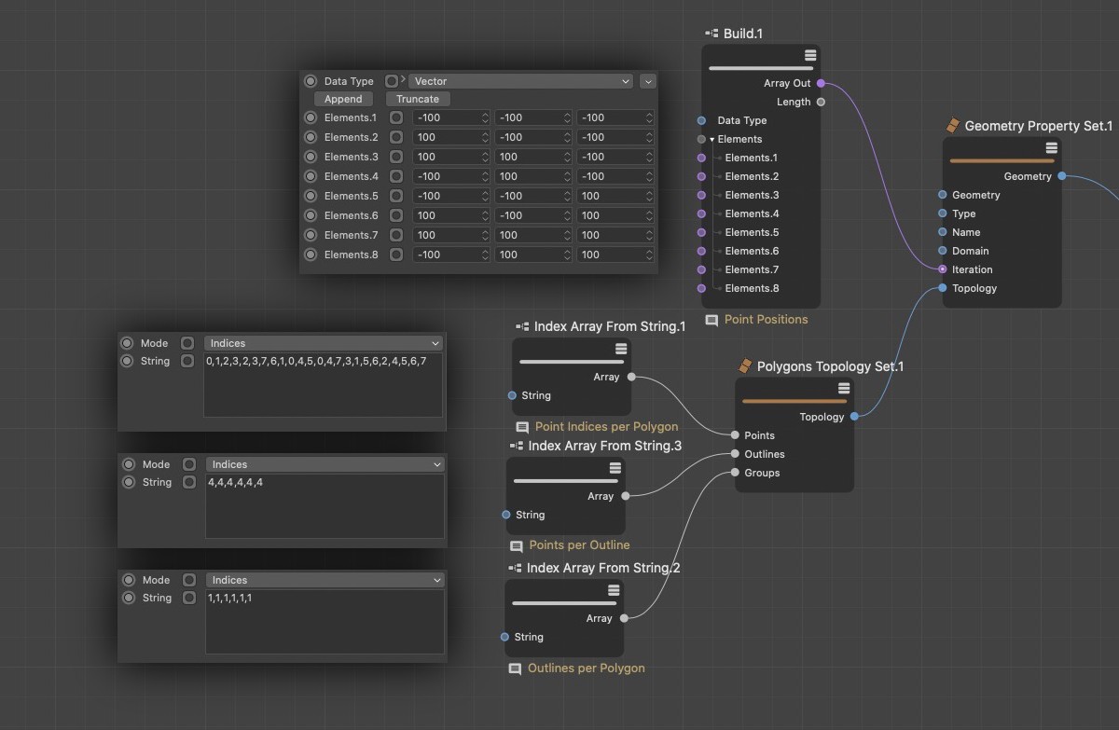Click the Mode port checkbox in the 1,1,1,1,1,1 panel
Image resolution: width=1119 pixels, height=730 pixels.
189,580
